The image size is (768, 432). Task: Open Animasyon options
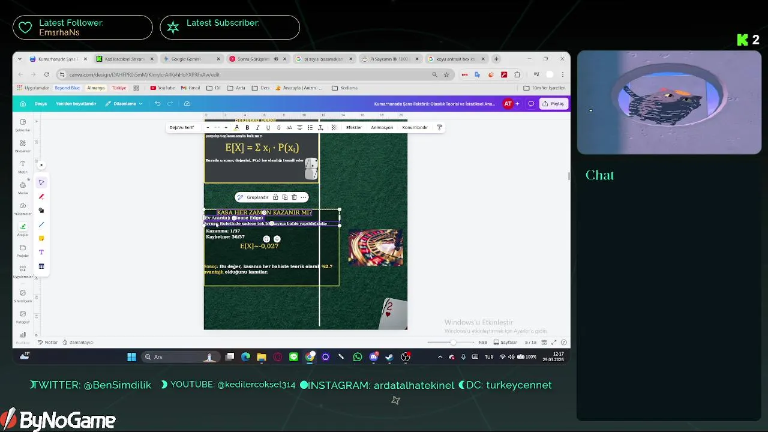tap(382, 127)
